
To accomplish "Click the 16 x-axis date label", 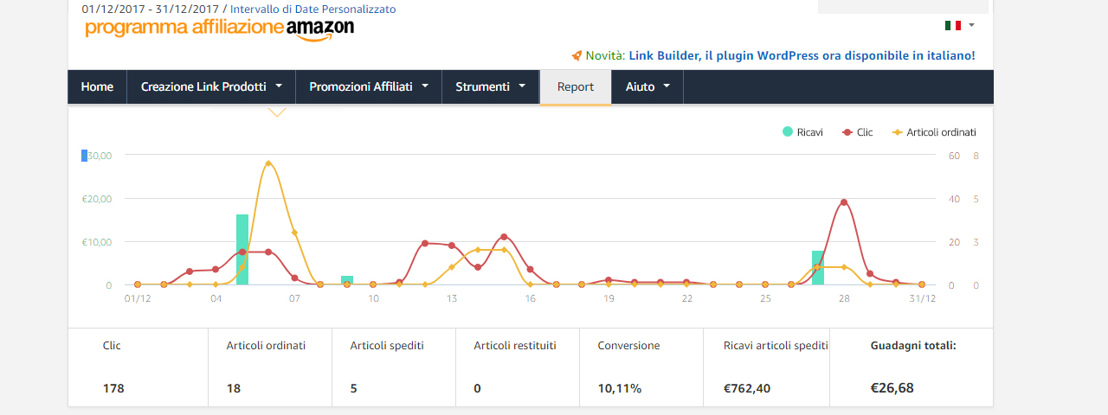I will coord(530,298).
